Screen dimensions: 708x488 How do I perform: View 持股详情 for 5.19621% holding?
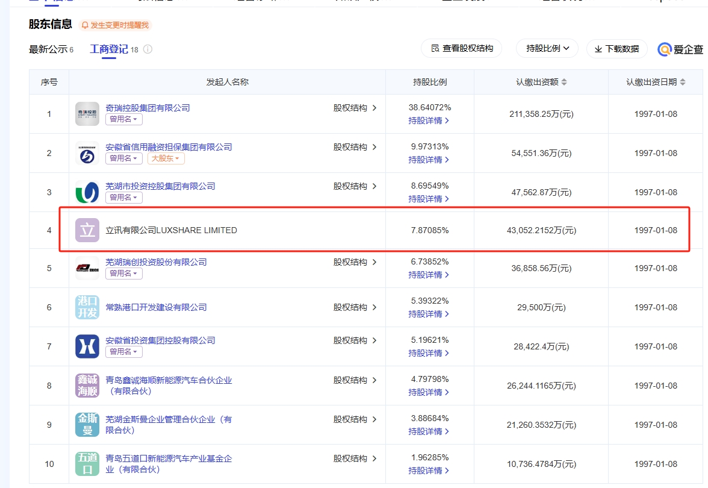pos(429,353)
